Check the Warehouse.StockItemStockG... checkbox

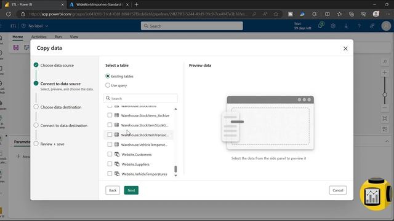110,125
